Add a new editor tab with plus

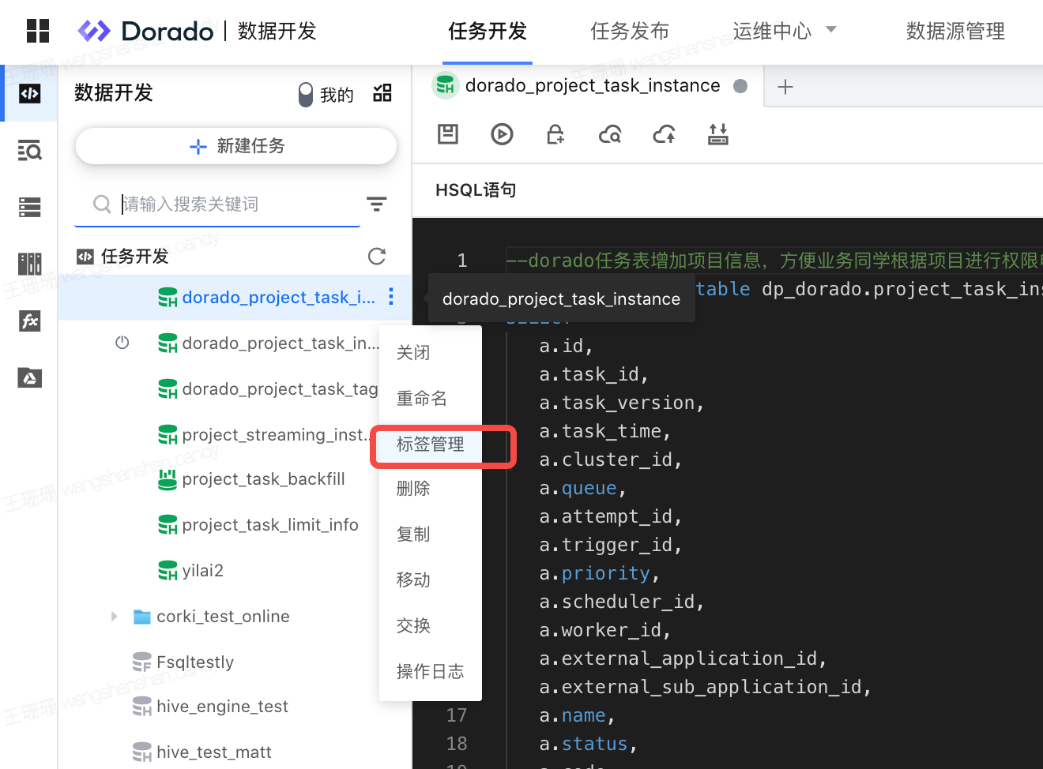[785, 87]
